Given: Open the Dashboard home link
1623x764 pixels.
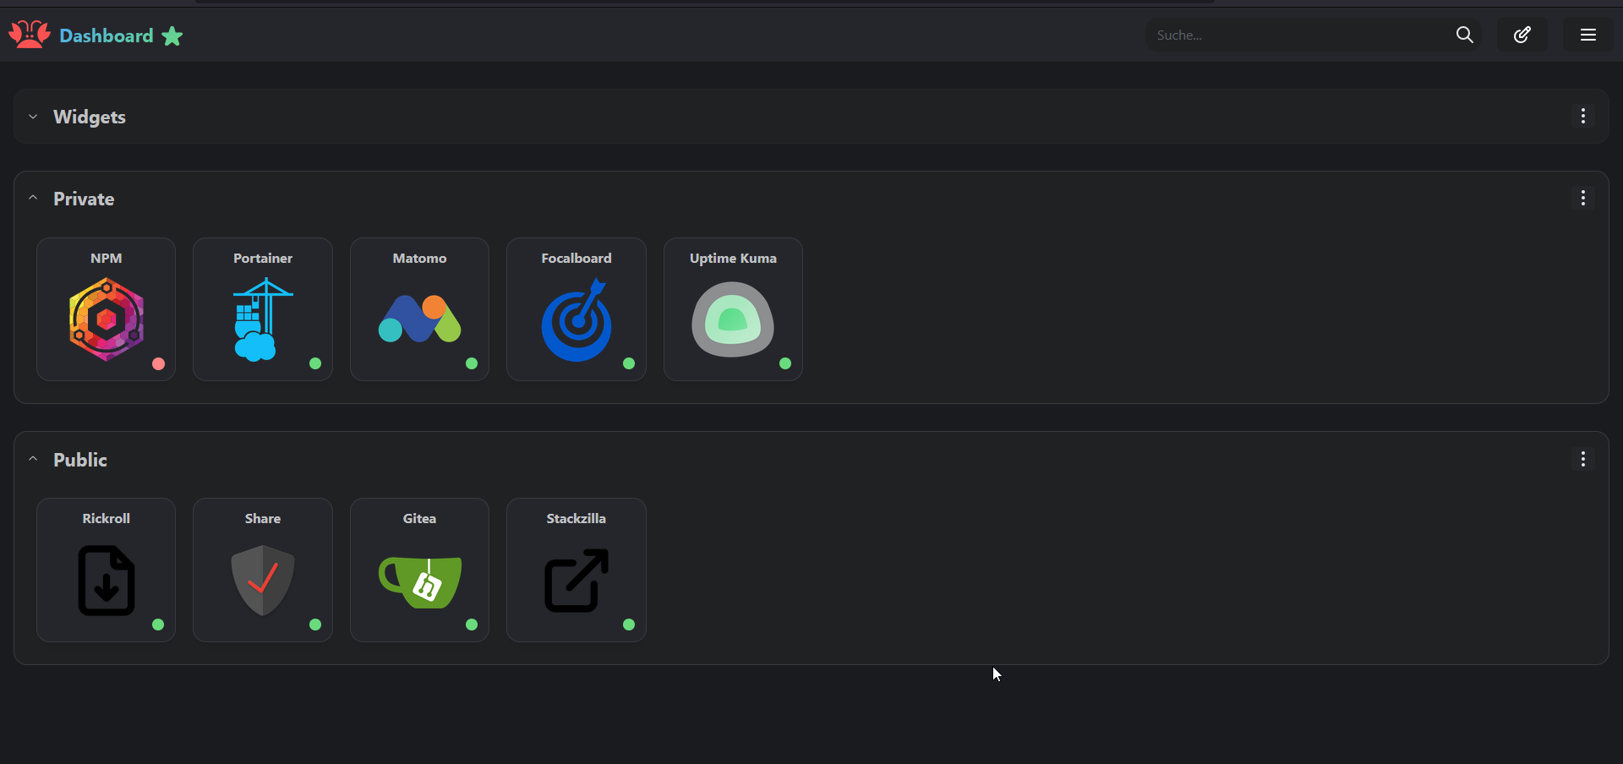Looking at the screenshot, I should click(x=105, y=35).
